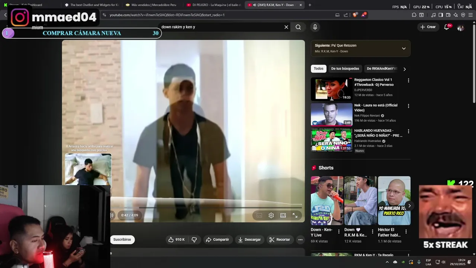
Task: Open the ESP LAA language indicator
Action: tap(428, 262)
